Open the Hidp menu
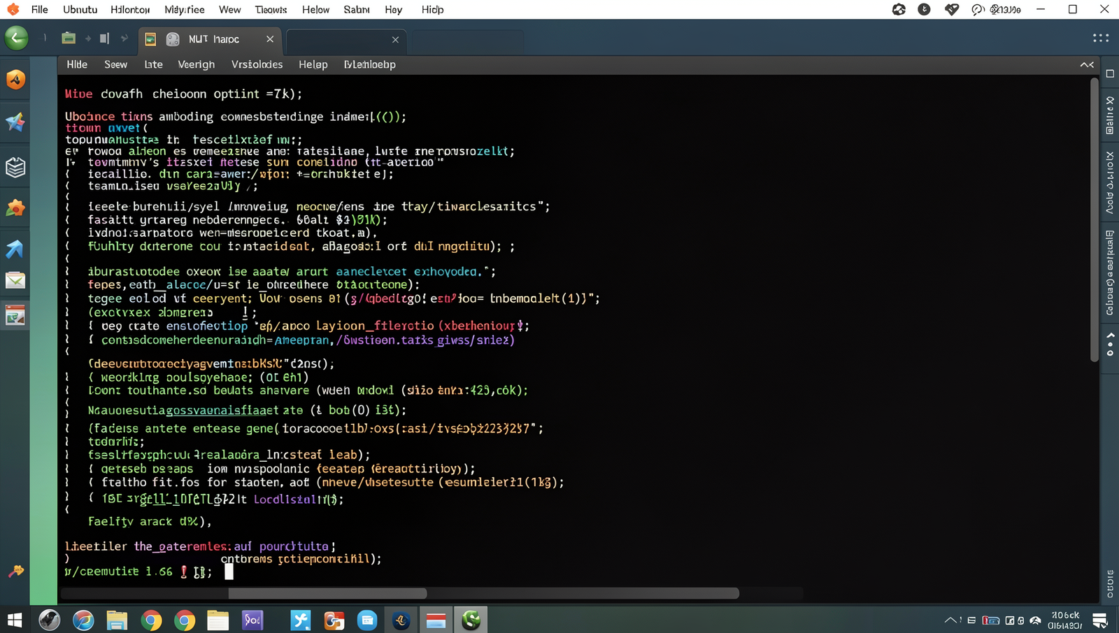1119x633 pixels. pos(432,10)
